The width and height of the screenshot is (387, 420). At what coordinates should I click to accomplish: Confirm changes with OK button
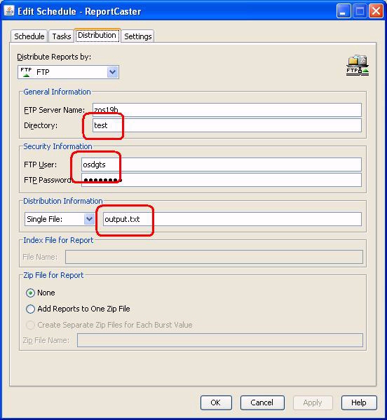coord(216,402)
